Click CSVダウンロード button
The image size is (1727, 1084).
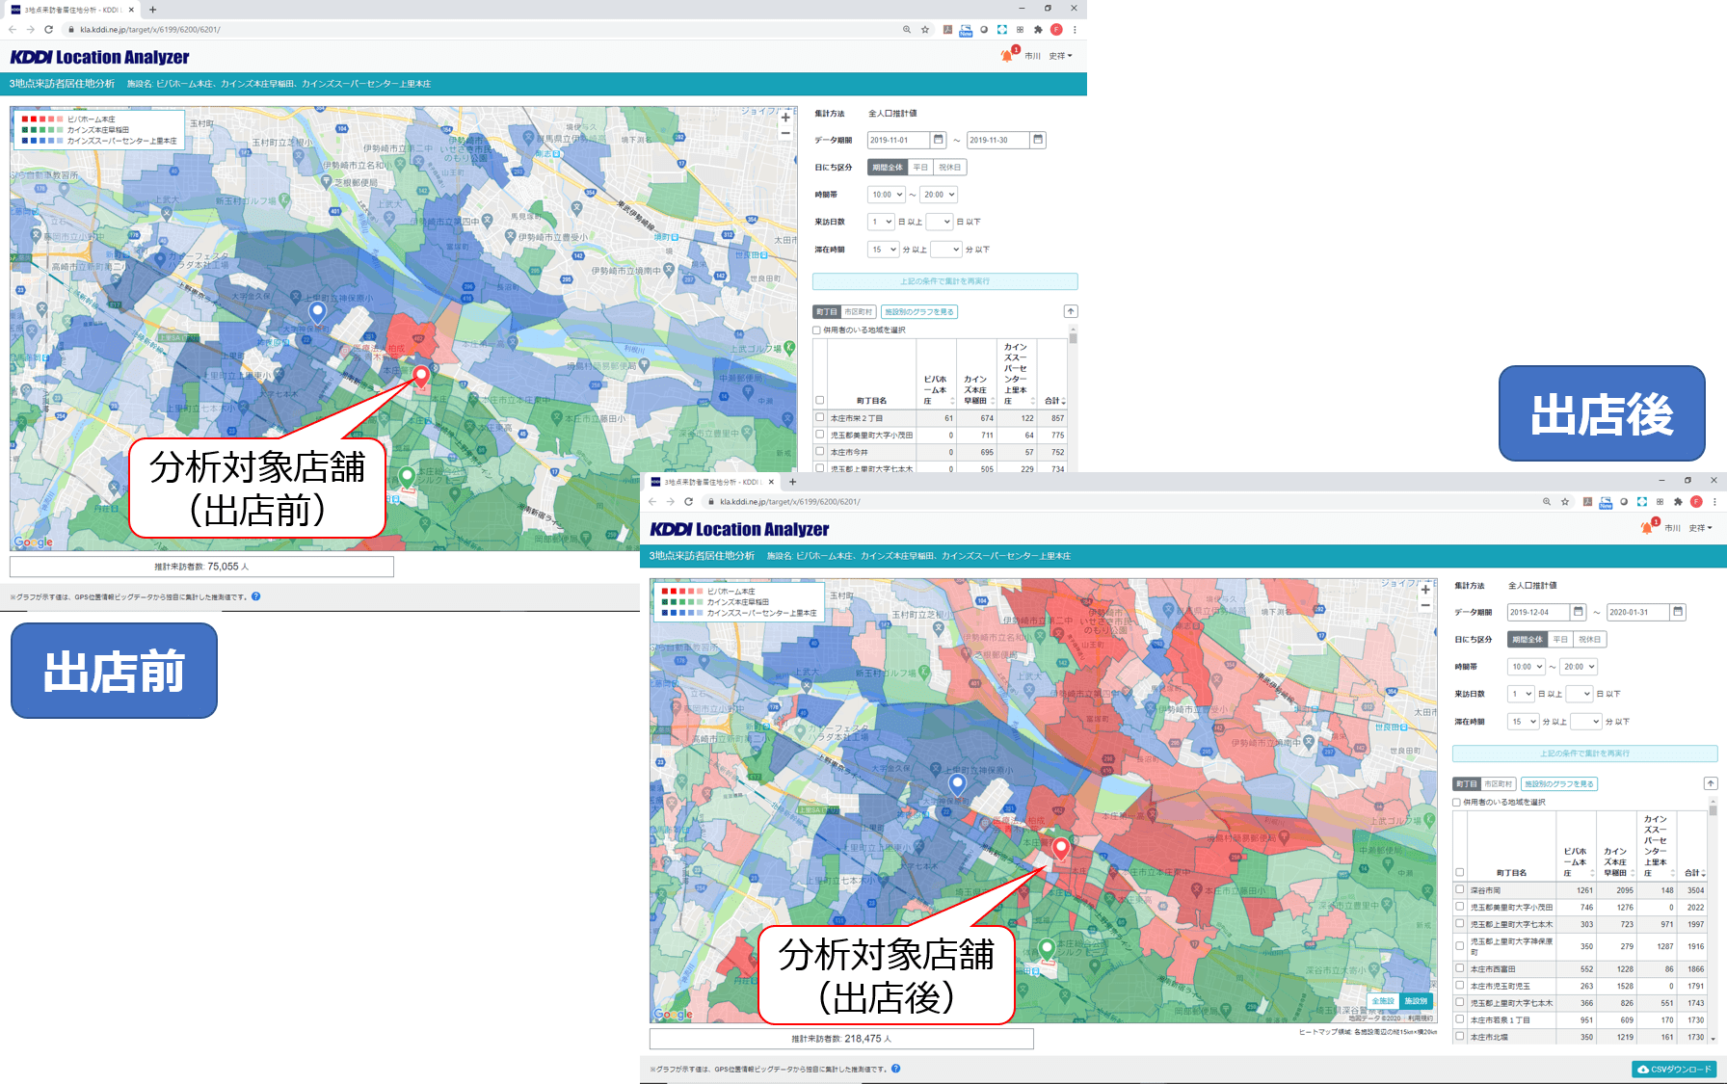point(1675,1070)
